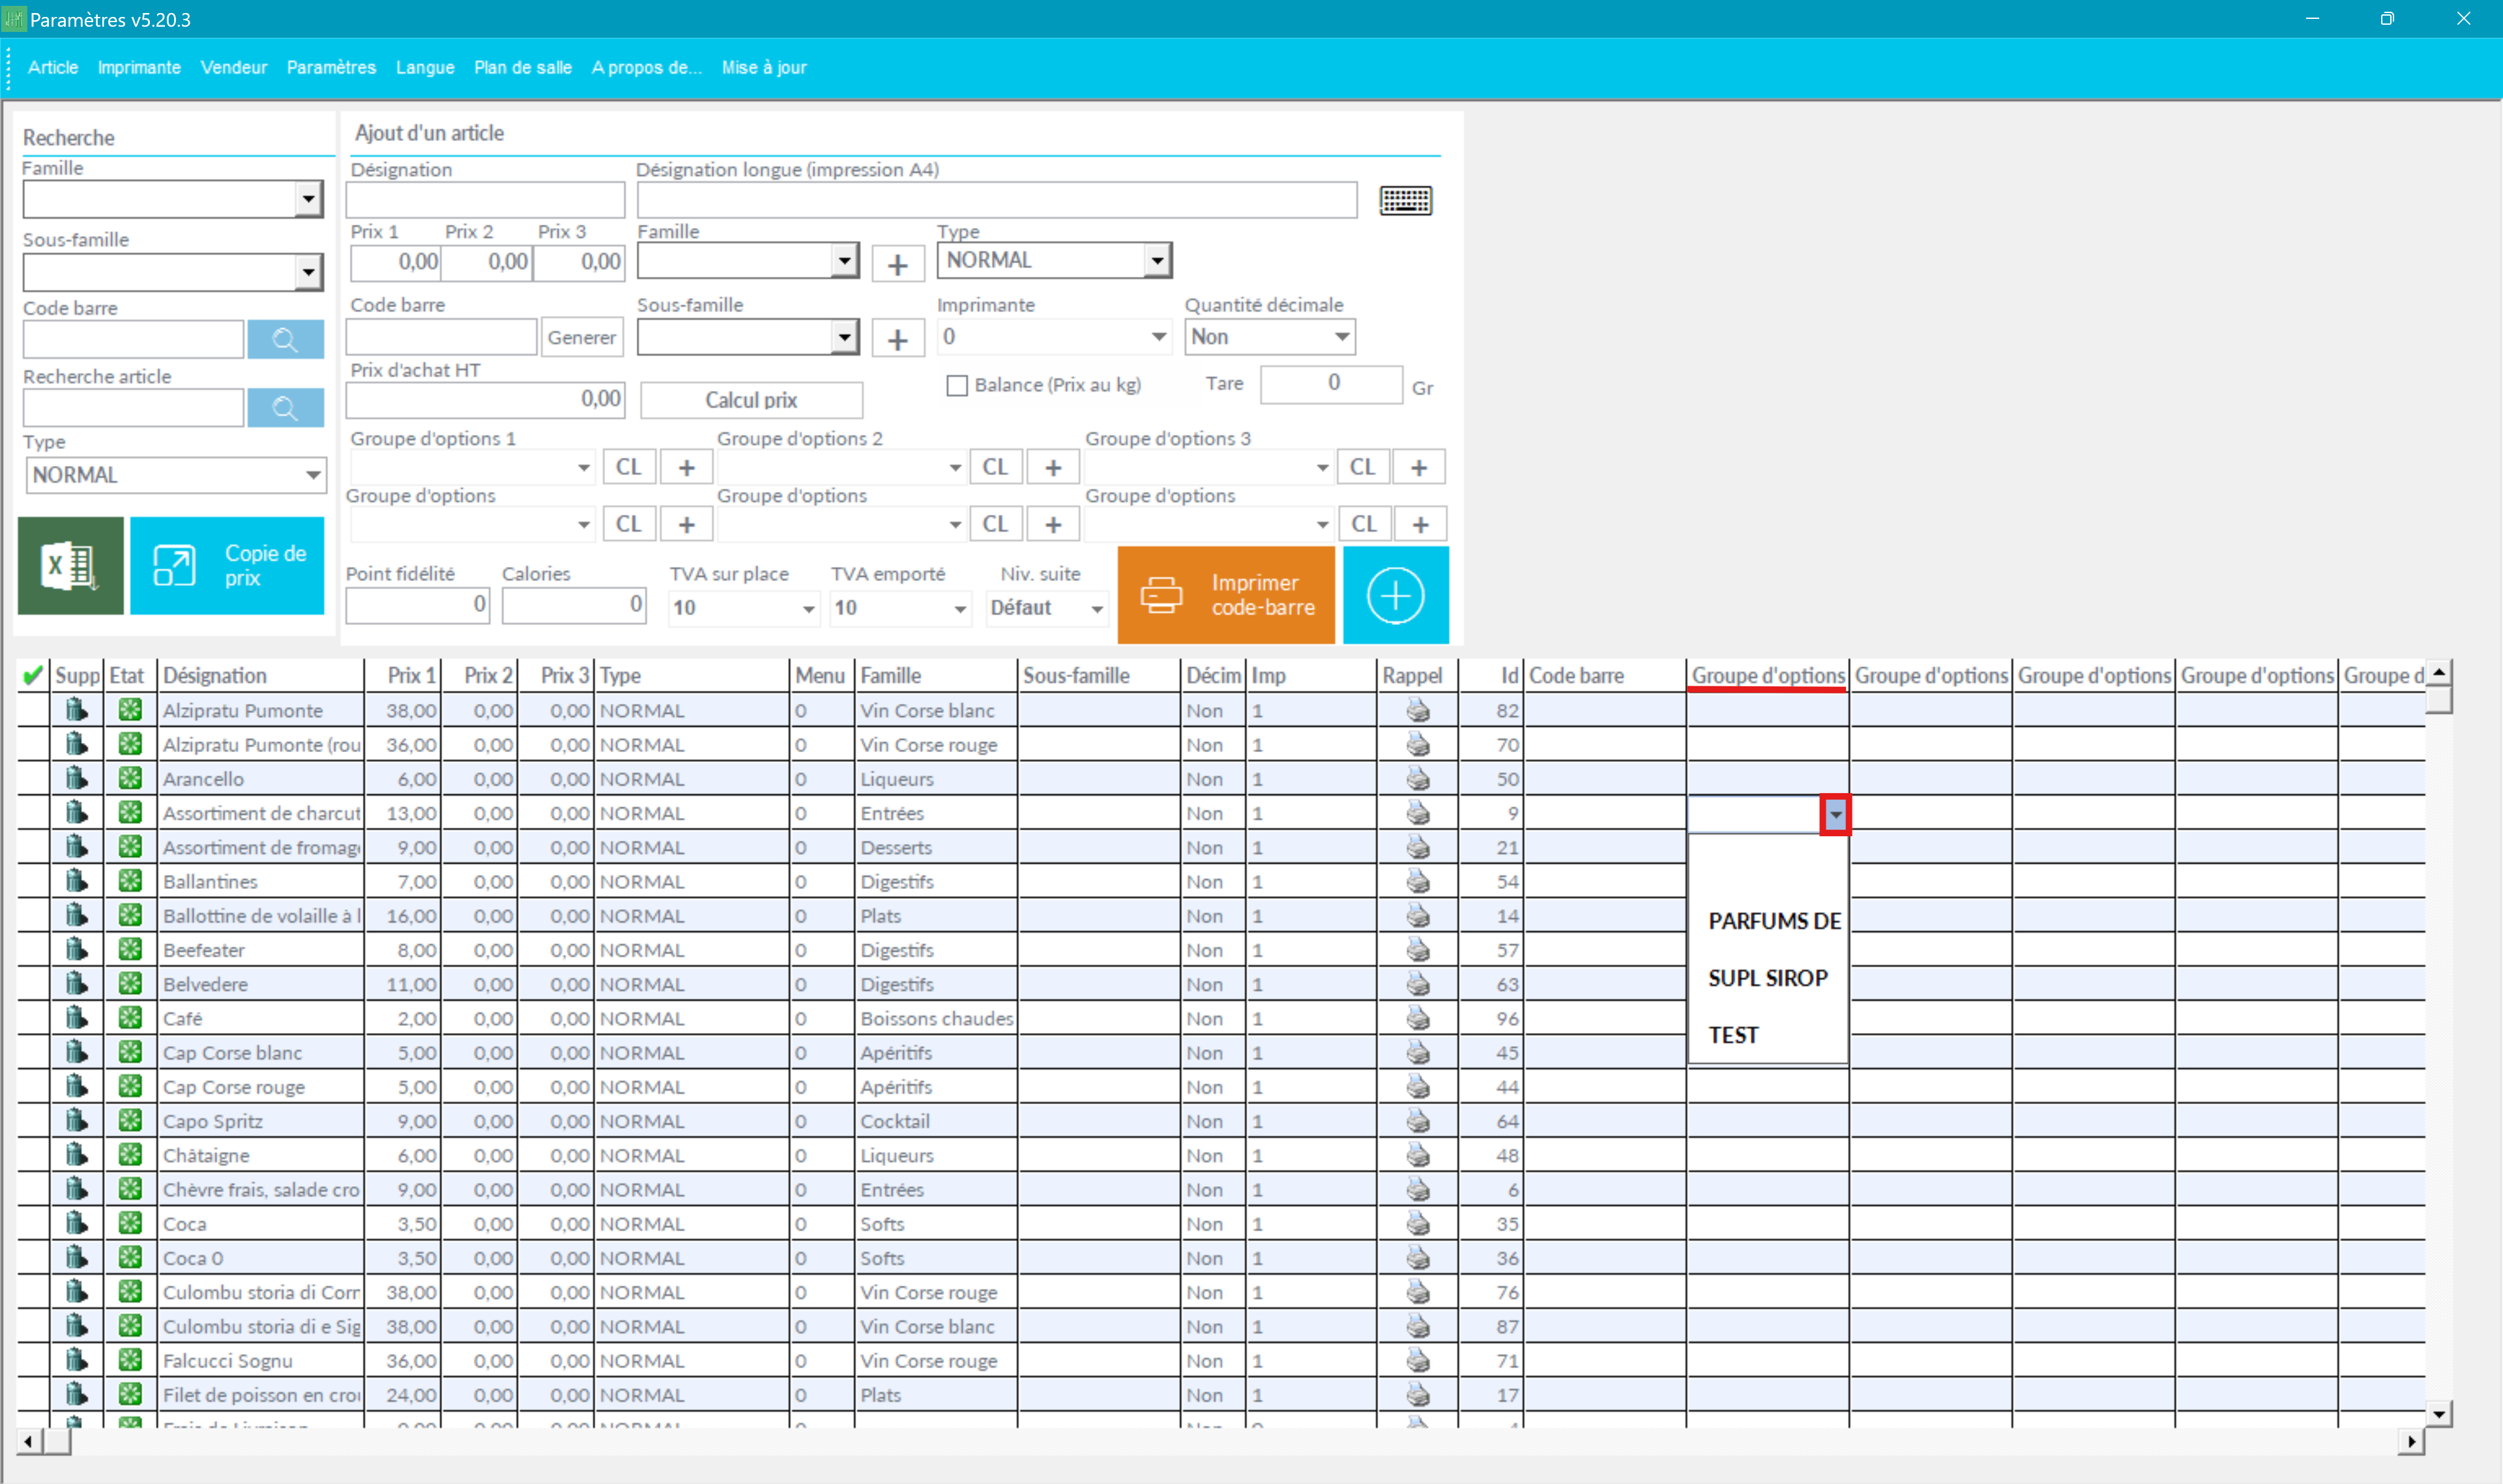Viewport: 2503px width, 1484px height.
Task: Delete the Capo Spritz row trash icon
Action: [77, 1121]
